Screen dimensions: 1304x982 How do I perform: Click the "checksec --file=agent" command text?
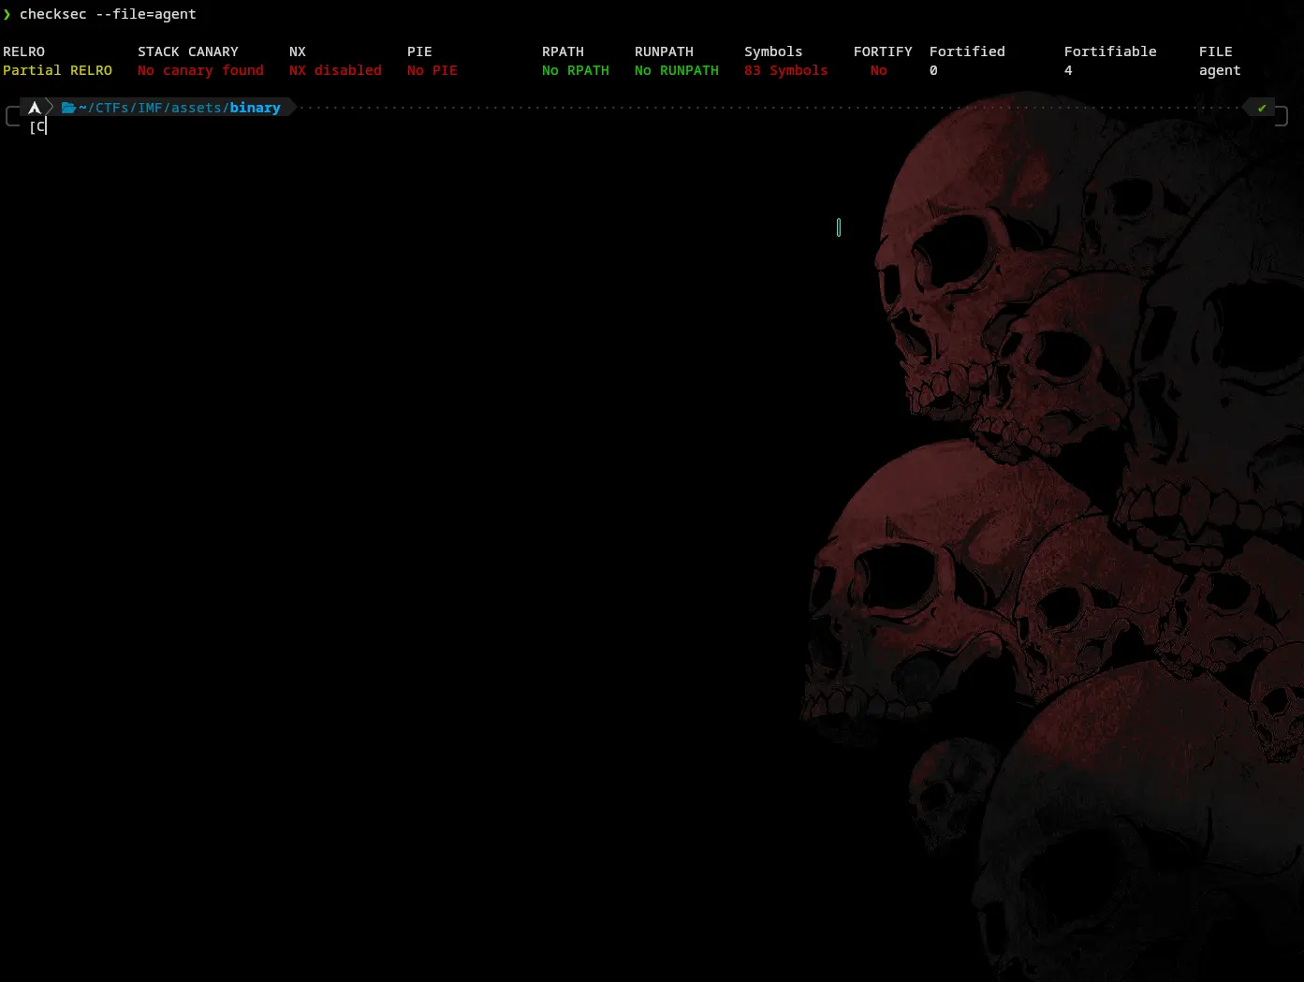pyautogui.click(x=108, y=14)
